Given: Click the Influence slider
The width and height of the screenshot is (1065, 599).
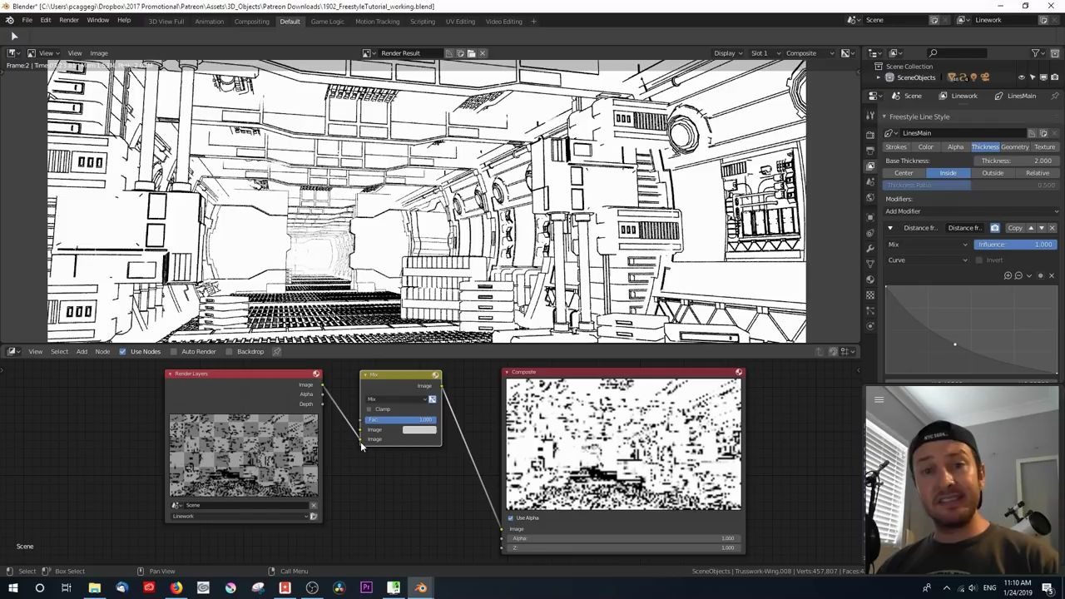Looking at the screenshot, I should tap(1016, 245).
